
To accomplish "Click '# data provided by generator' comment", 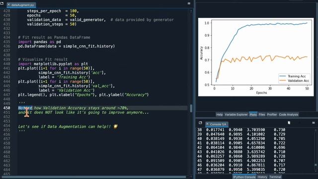I will (x=142, y=20).
